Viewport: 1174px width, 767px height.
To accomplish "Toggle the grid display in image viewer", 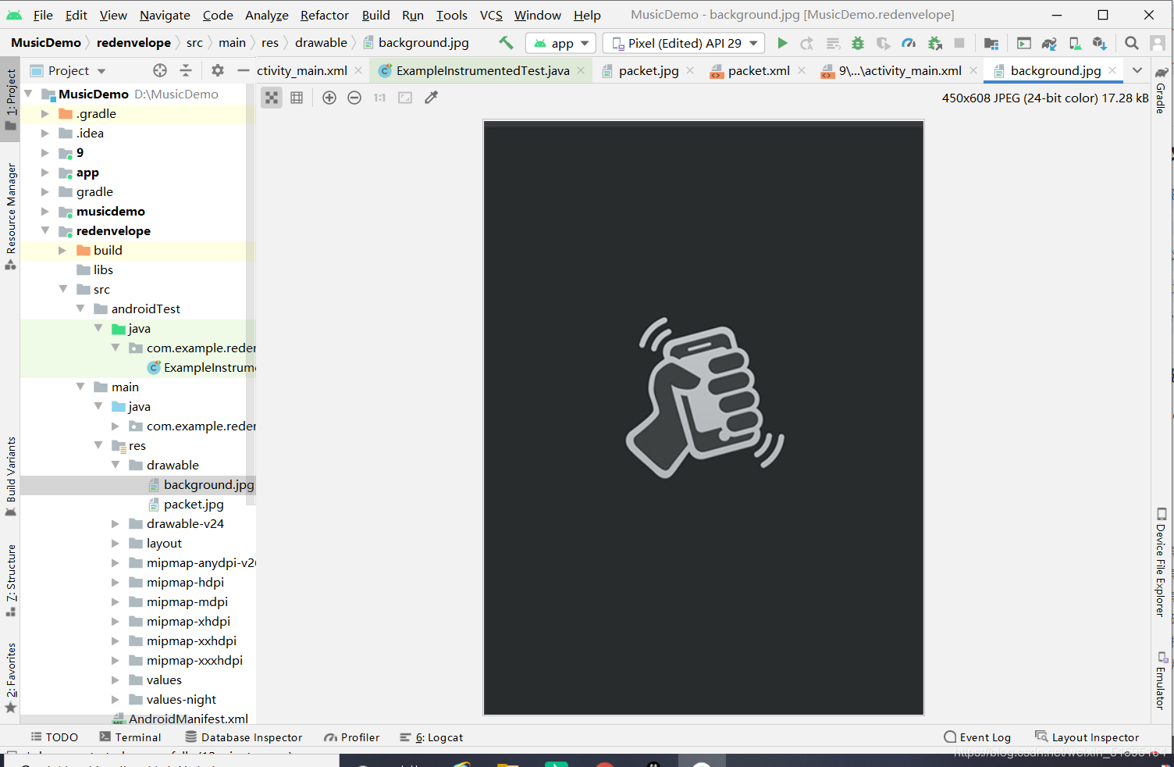I will pos(297,98).
